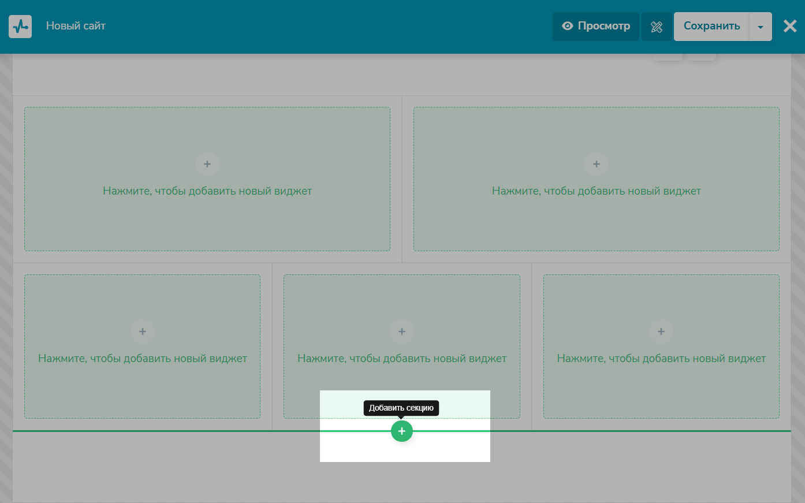This screenshot has width=805, height=503.
Task: Close the editor with the X button
Action: pos(790,26)
